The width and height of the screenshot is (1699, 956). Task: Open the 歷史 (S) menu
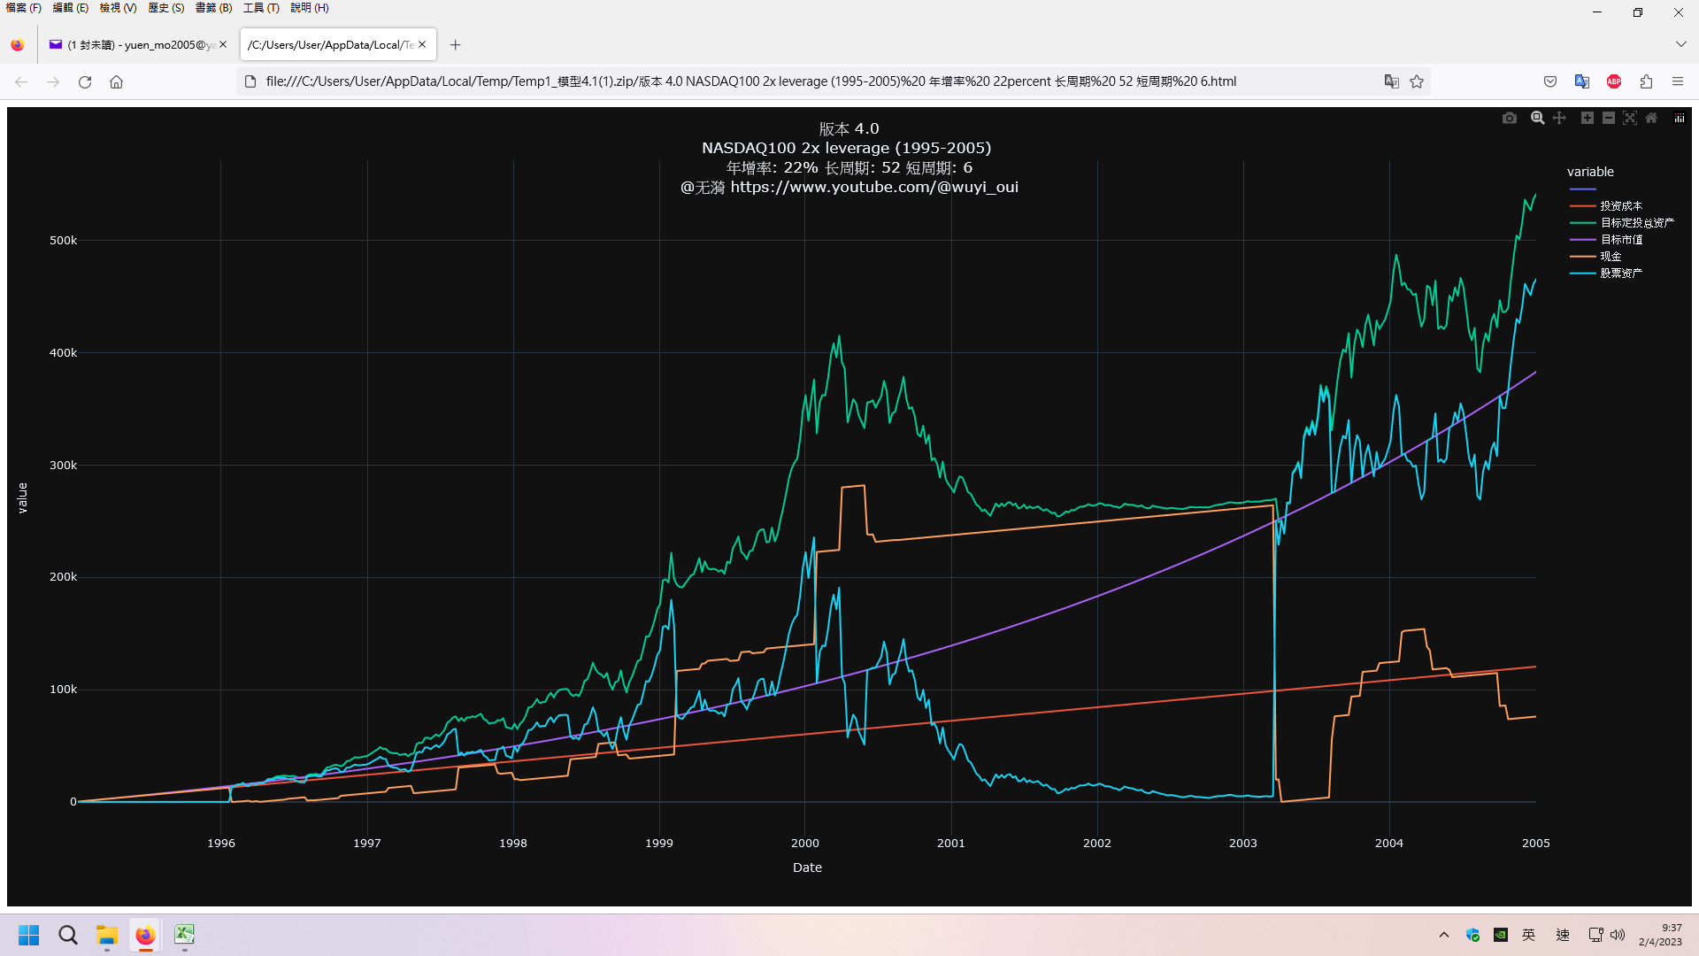(166, 8)
